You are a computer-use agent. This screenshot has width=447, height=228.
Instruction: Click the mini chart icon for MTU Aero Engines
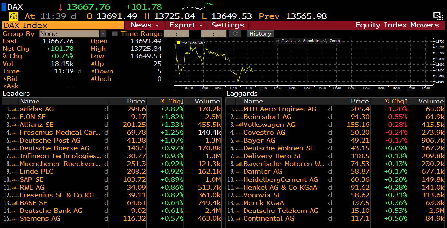239,110
